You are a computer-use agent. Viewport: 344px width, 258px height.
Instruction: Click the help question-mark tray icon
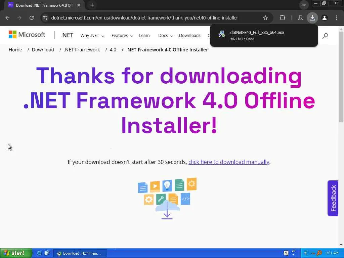[286, 253]
